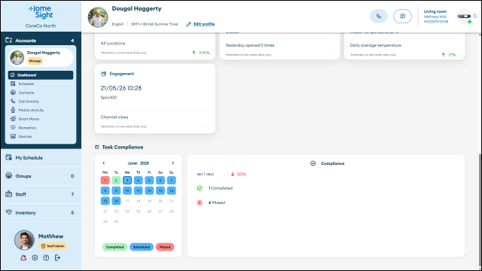
Task: Click the Edit profile link
Action: (204, 24)
